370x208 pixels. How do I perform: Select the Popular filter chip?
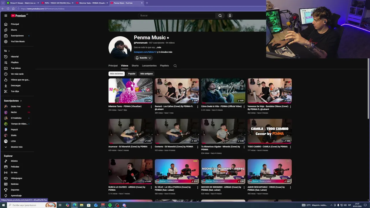[132, 74]
